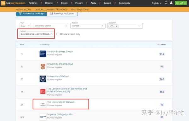
Task: Sort by University column header
Action: tap(45, 45)
